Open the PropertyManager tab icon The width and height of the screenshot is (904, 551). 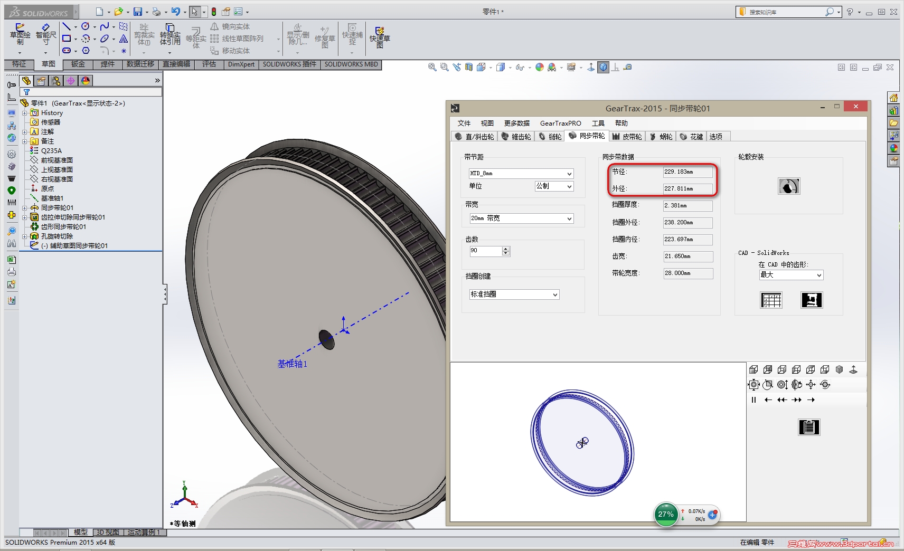point(41,81)
